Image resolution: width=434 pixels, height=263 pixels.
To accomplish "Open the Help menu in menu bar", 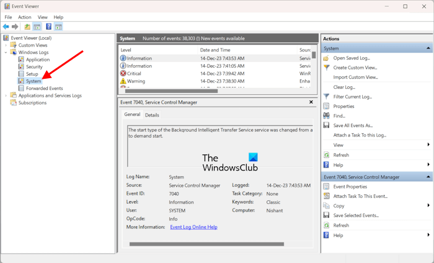I will (x=58, y=17).
